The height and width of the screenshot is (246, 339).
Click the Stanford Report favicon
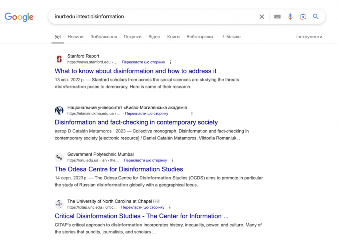59,59
